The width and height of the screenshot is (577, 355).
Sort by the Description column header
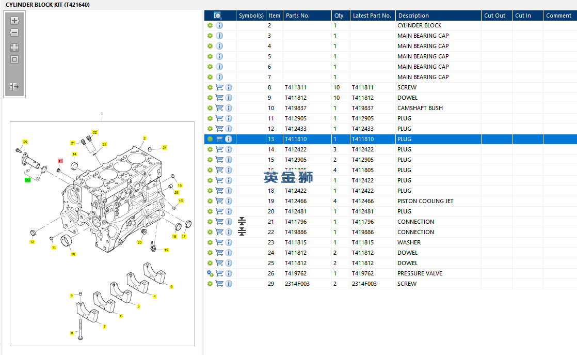click(x=413, y=16)
